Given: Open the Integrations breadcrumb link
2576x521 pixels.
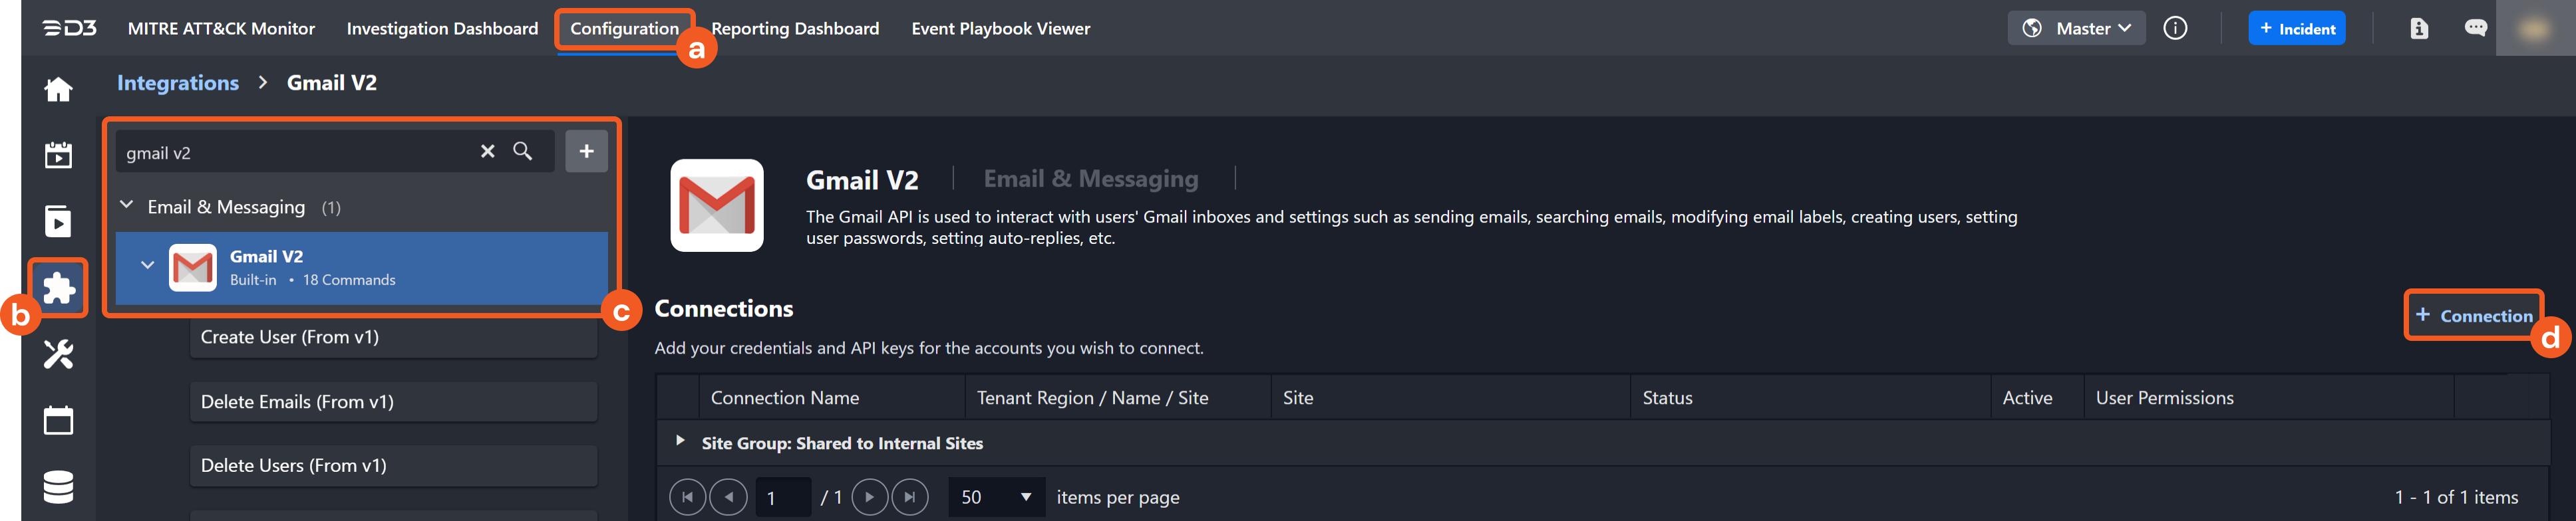Looking at the screenshot, I should tap(178, 82).
